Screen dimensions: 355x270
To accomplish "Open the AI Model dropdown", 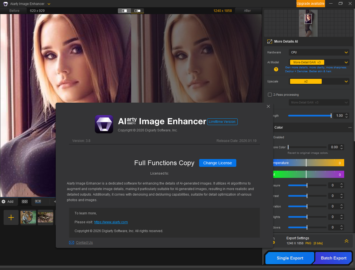I will click(319, 62).
